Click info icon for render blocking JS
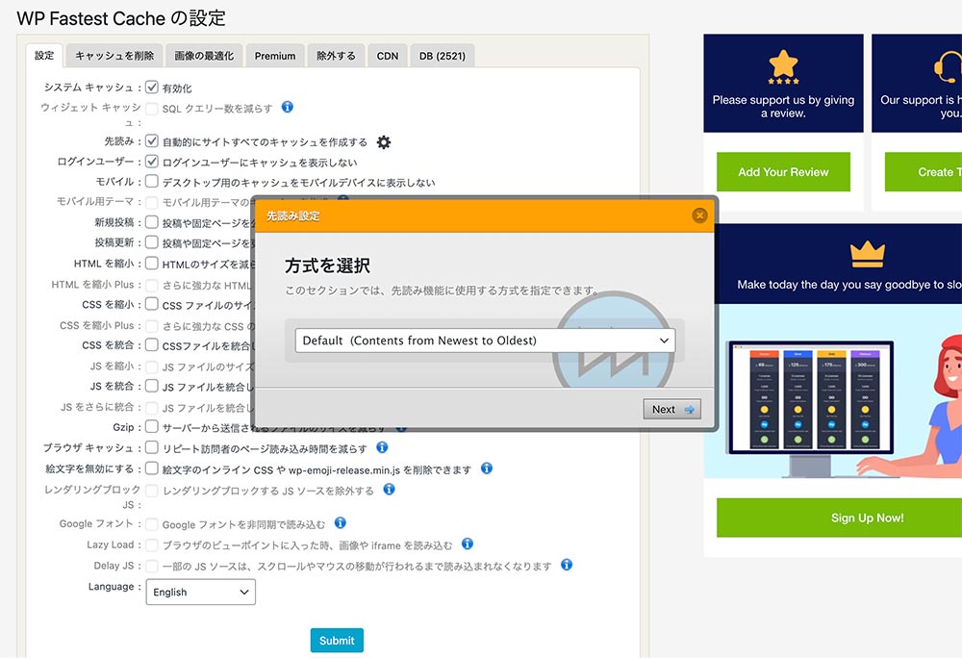The height and width of the screenshot is (658, 962). 389,490
